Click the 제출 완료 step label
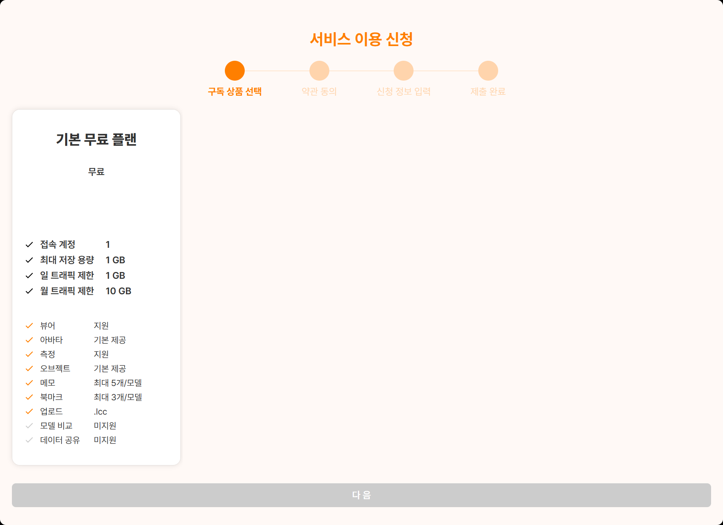Viewport: 723px width, 525px height. pos(488,91)
